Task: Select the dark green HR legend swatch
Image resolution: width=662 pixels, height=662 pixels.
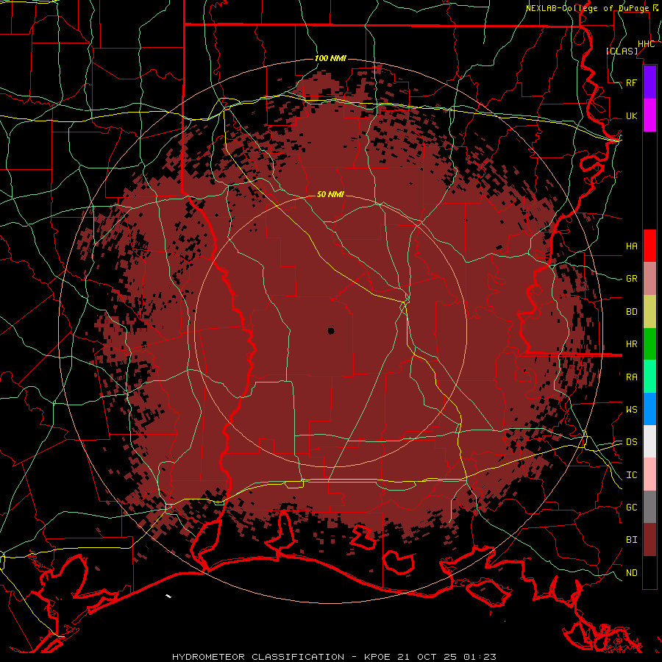Action: [x=649, y=344]
